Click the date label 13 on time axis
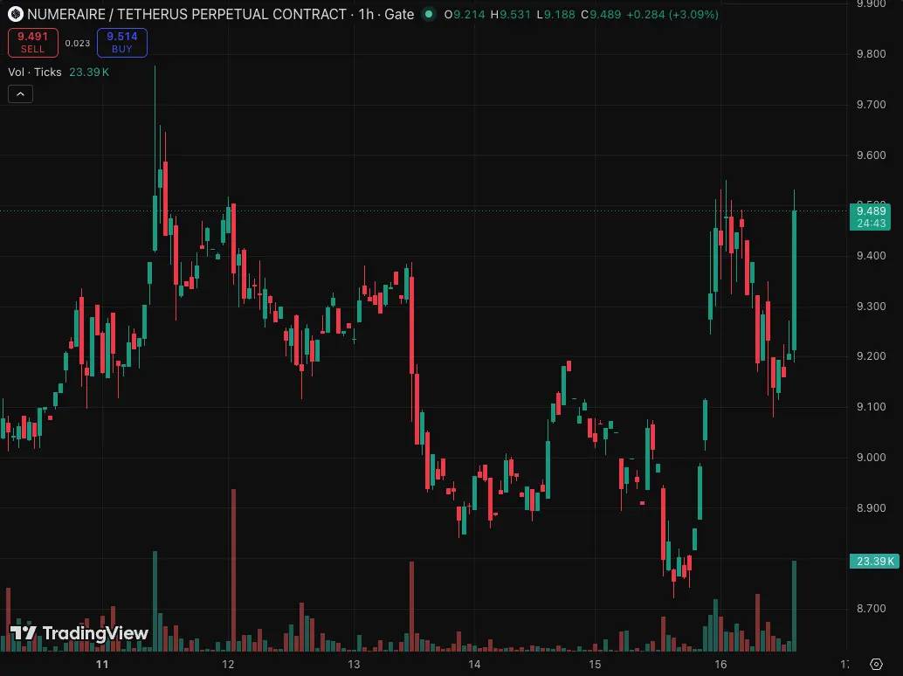This screenshot has width=903, height=676. pyautogui.click(x=354, y=665)
